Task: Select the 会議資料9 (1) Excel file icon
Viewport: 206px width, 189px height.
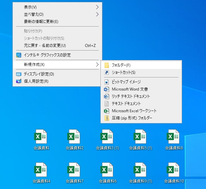Action: (x=140, y=170)
